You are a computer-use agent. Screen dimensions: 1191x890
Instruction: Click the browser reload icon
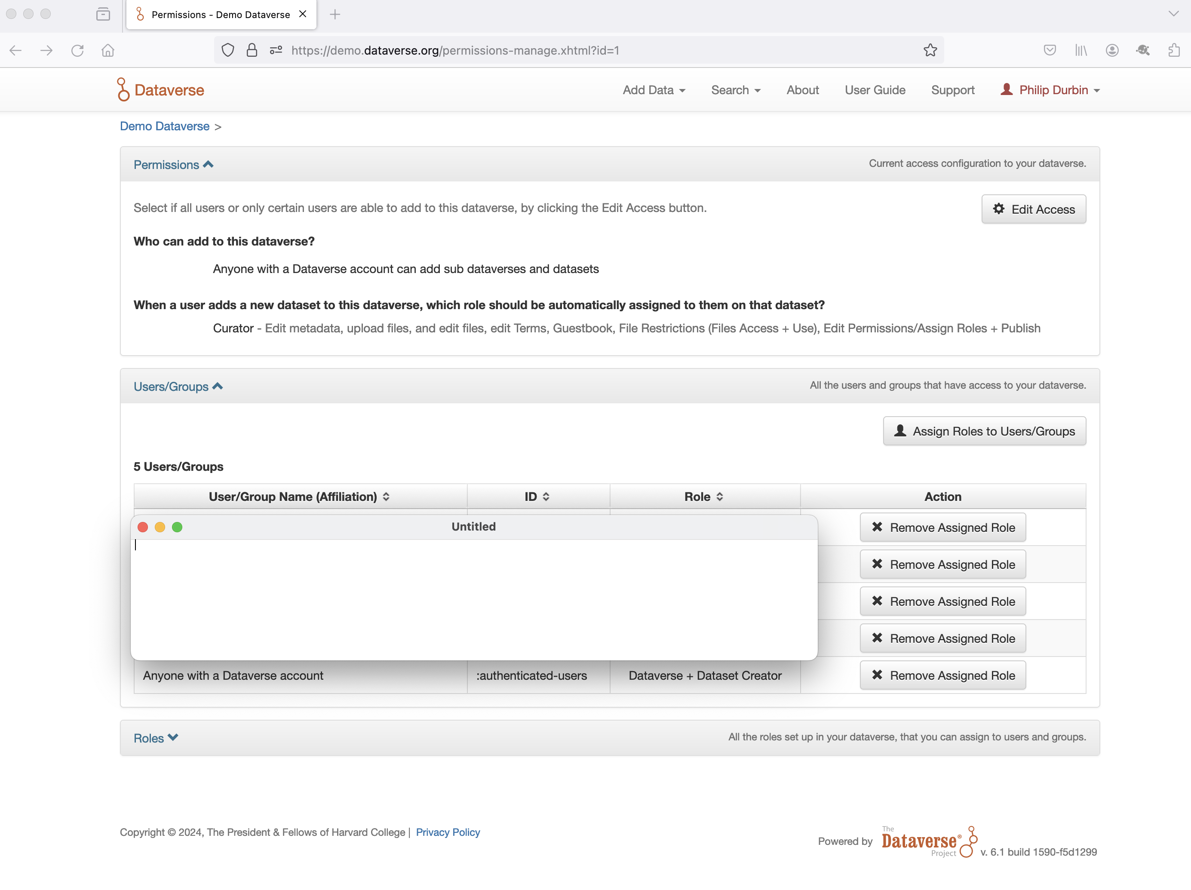pos(77,50)
